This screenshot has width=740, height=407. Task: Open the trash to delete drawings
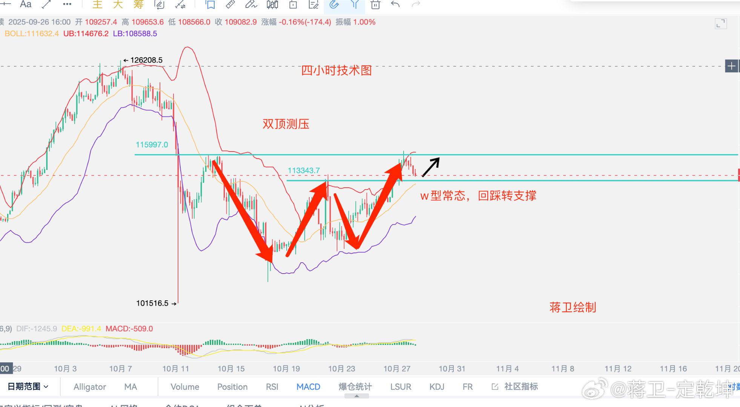pyautogui.click(x=375, y=5)
